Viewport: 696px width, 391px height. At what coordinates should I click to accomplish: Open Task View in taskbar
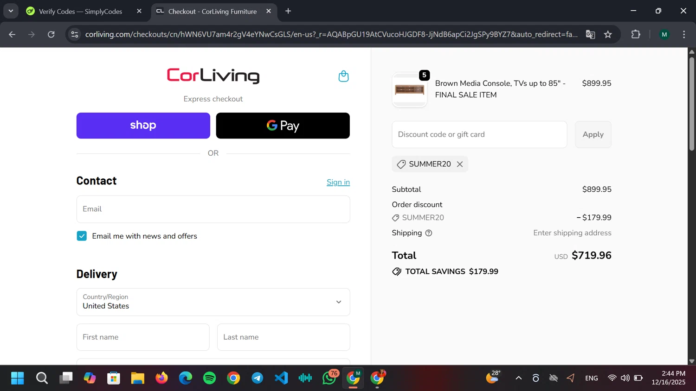66,378
